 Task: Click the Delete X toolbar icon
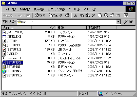click(x=93, y=15)
